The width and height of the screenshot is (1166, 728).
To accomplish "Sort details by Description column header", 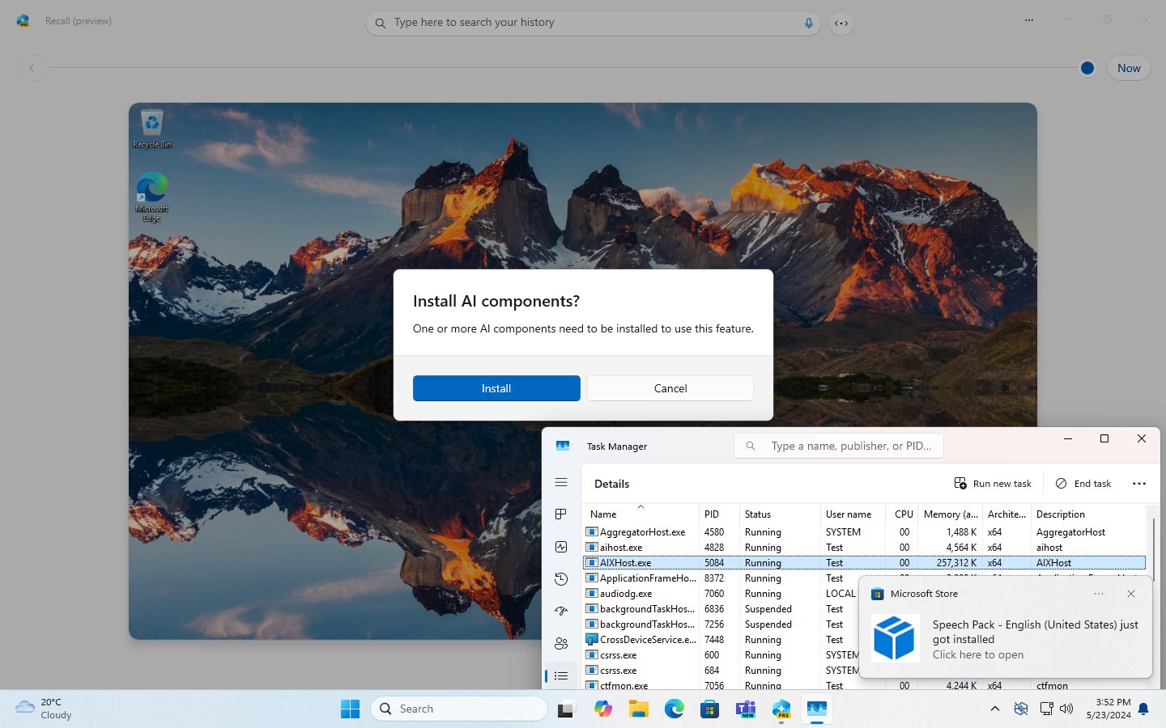I will 1089,514.
